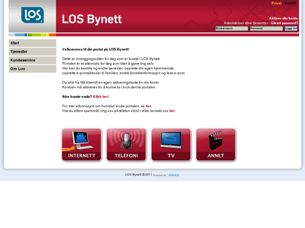
Task: Switch to the Bedrift section
Action: [290, 3]
